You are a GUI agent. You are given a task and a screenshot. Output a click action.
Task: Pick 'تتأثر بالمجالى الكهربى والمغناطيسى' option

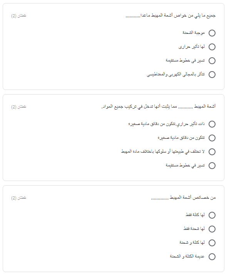point(212,75)
